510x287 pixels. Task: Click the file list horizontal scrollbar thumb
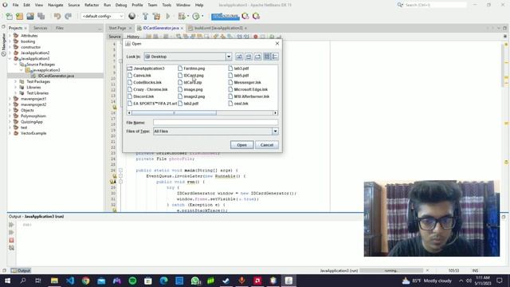point(174,113)
